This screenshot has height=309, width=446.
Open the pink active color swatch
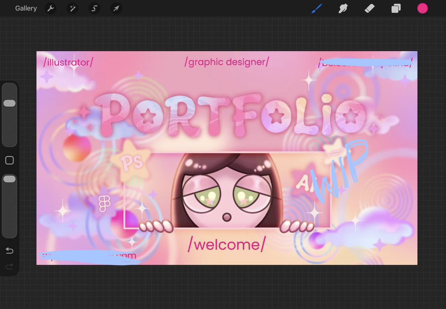pyautogui.click(x=423, y=9)
